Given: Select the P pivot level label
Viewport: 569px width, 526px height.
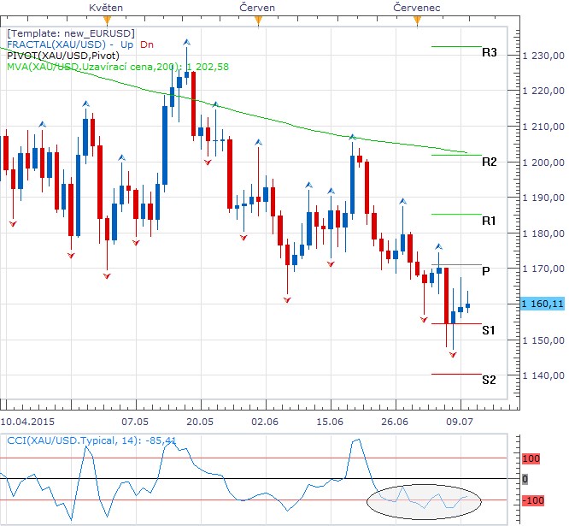Looking at the screenshot, I should (x=486, y=270).
